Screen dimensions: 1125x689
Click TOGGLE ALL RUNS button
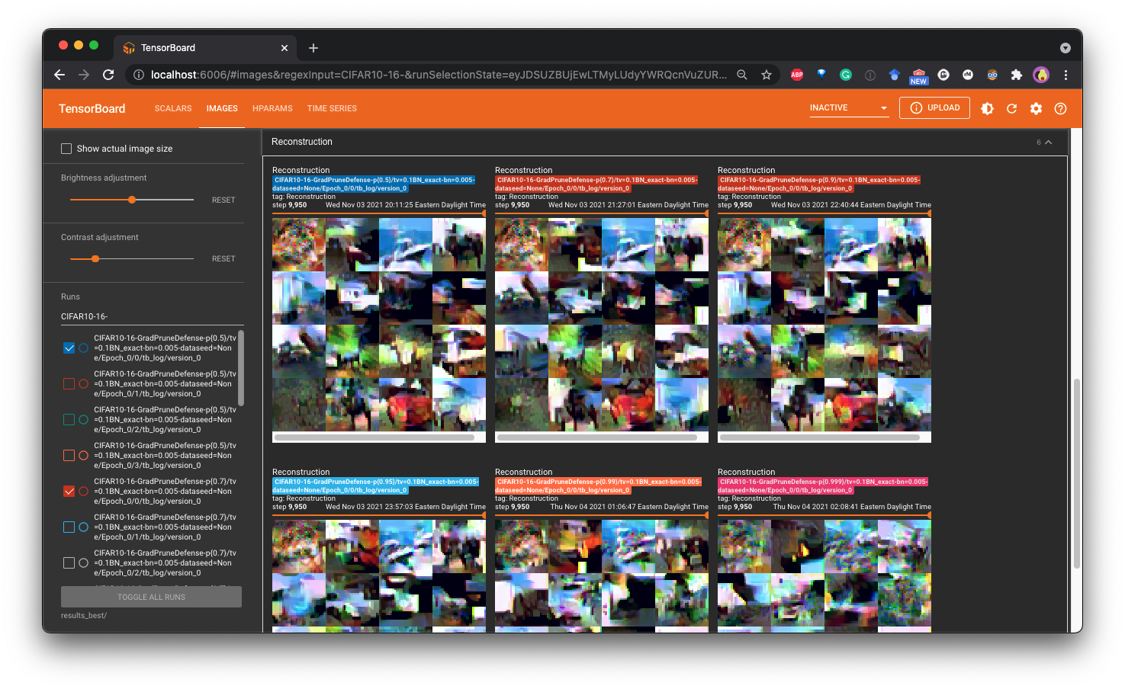[151, 597]
